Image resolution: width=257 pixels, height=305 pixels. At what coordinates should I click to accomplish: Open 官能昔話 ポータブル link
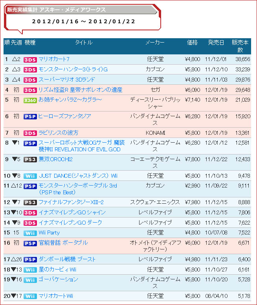[63, 243]
